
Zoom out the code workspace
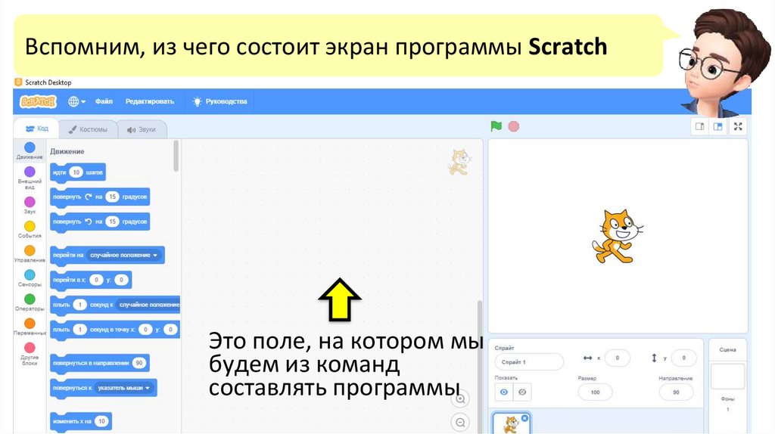pos(460,422)
